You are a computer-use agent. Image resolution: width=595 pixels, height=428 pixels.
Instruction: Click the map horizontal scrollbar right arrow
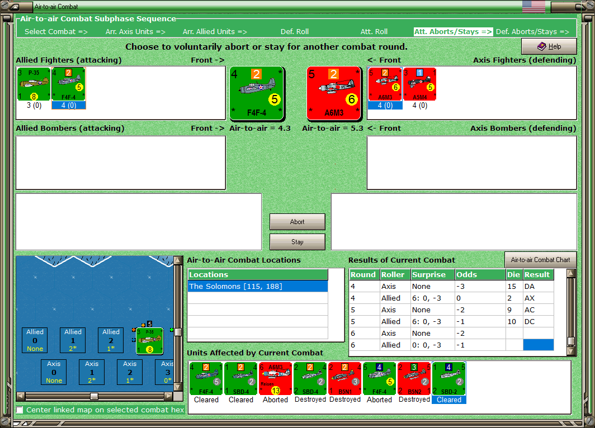(x=169, y=396)
